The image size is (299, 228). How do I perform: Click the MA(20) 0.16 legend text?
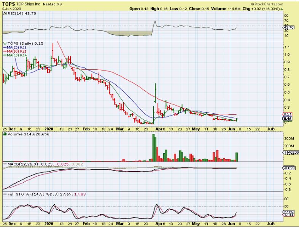pyautogui.click(x=17, y=48)
